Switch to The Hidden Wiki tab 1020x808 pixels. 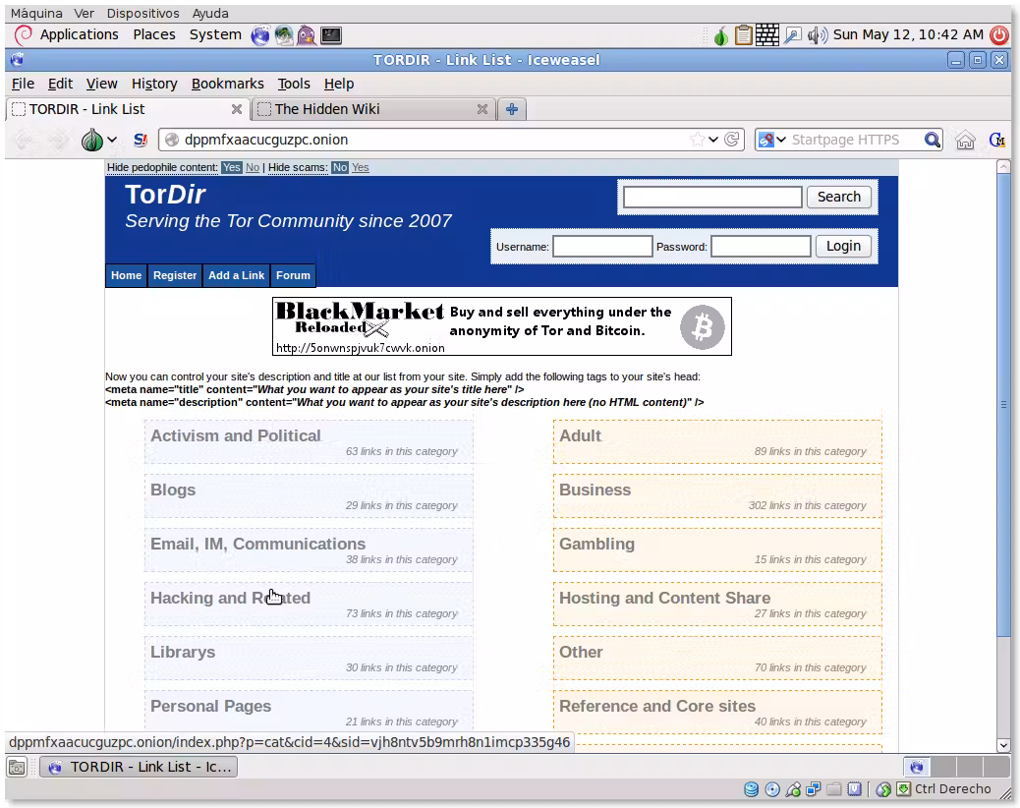(x=372, y=109)
